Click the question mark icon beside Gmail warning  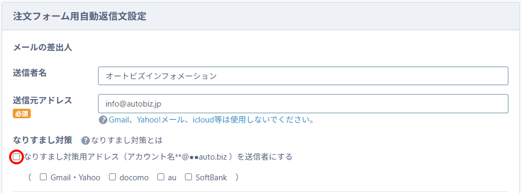(x=103, y=120)
